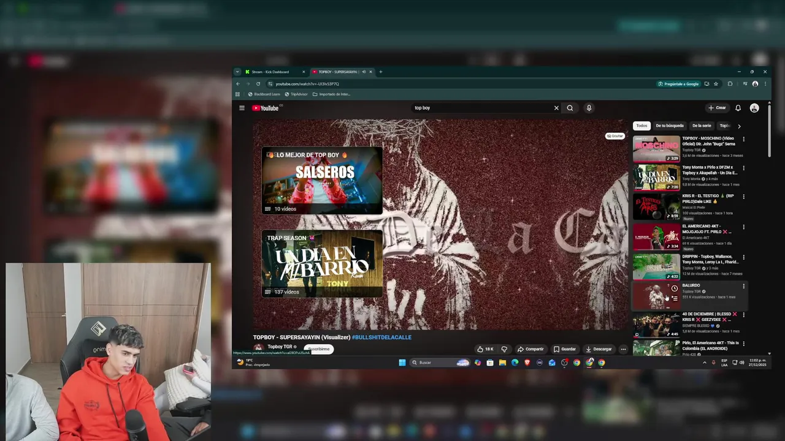Bookmark this page with the star icon
785x441 pixels.
coord(716,84)
